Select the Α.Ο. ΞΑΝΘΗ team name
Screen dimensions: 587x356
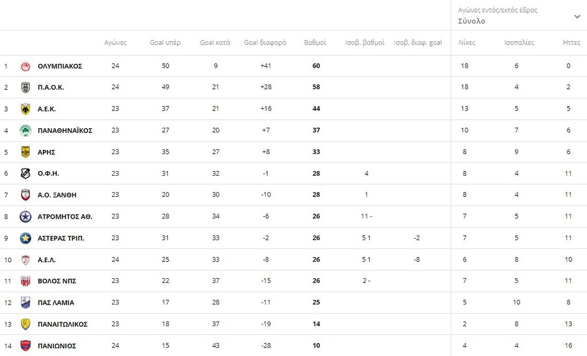(x=57, y=195)
